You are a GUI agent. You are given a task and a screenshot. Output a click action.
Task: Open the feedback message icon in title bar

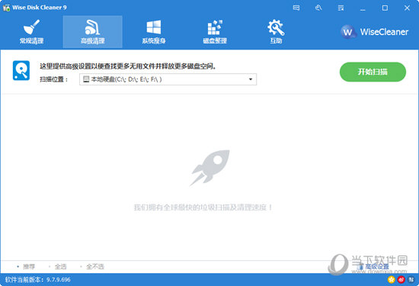296,8
